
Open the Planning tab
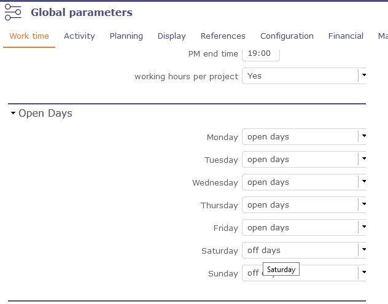126,36
